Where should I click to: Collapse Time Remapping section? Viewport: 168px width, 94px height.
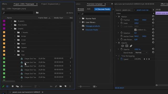117,56
